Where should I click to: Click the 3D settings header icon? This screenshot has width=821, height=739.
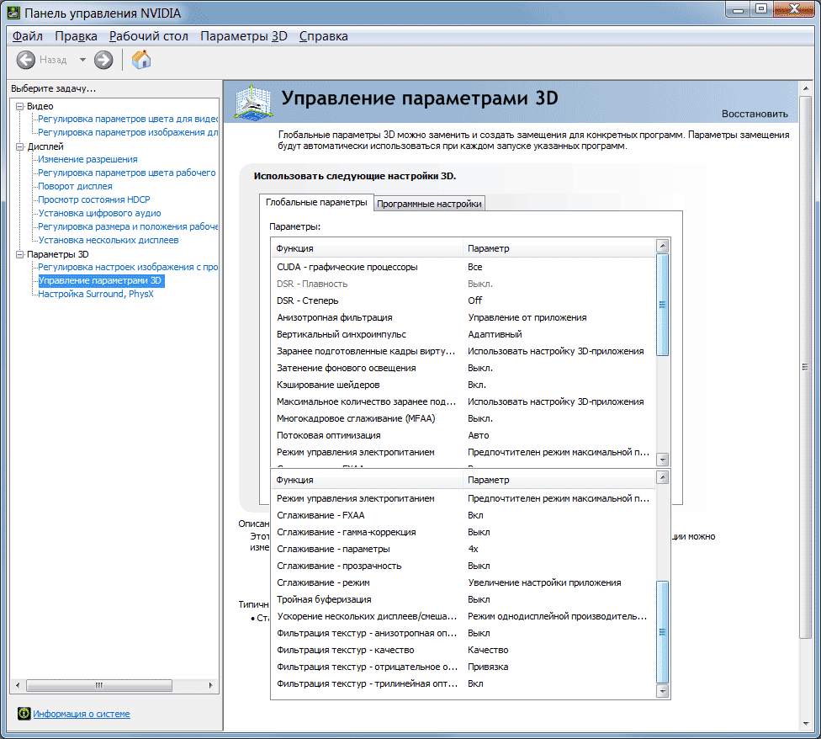click(x=253, y=102)
